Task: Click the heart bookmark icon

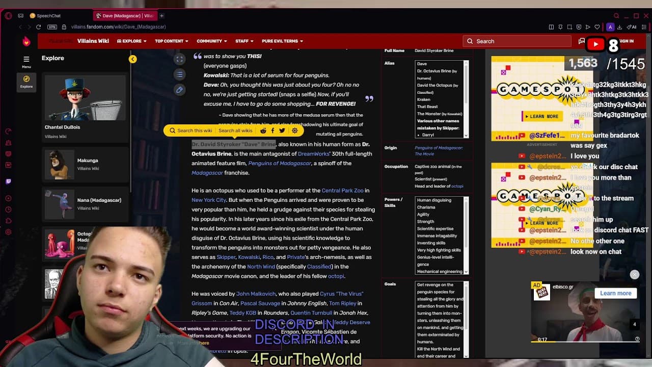Action: (597, 27)
